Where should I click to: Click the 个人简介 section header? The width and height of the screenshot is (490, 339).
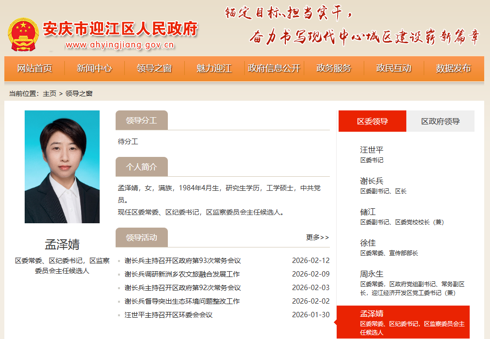[x=142, y=167]
